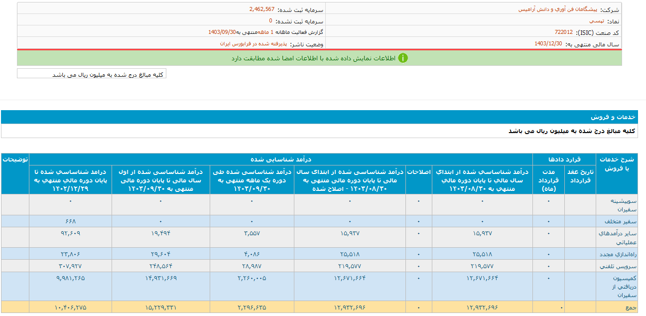Click the million rial note input box
Viewport: 646px width, 316px height.
click(92, 74)
